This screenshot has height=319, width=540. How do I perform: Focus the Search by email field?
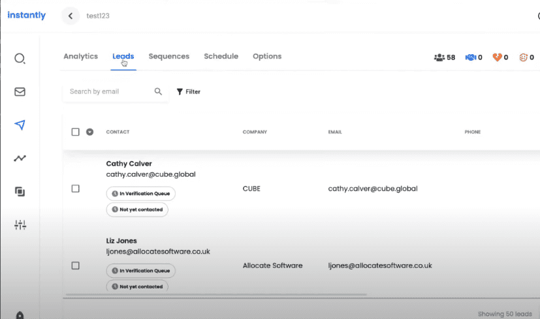[116, 91]
